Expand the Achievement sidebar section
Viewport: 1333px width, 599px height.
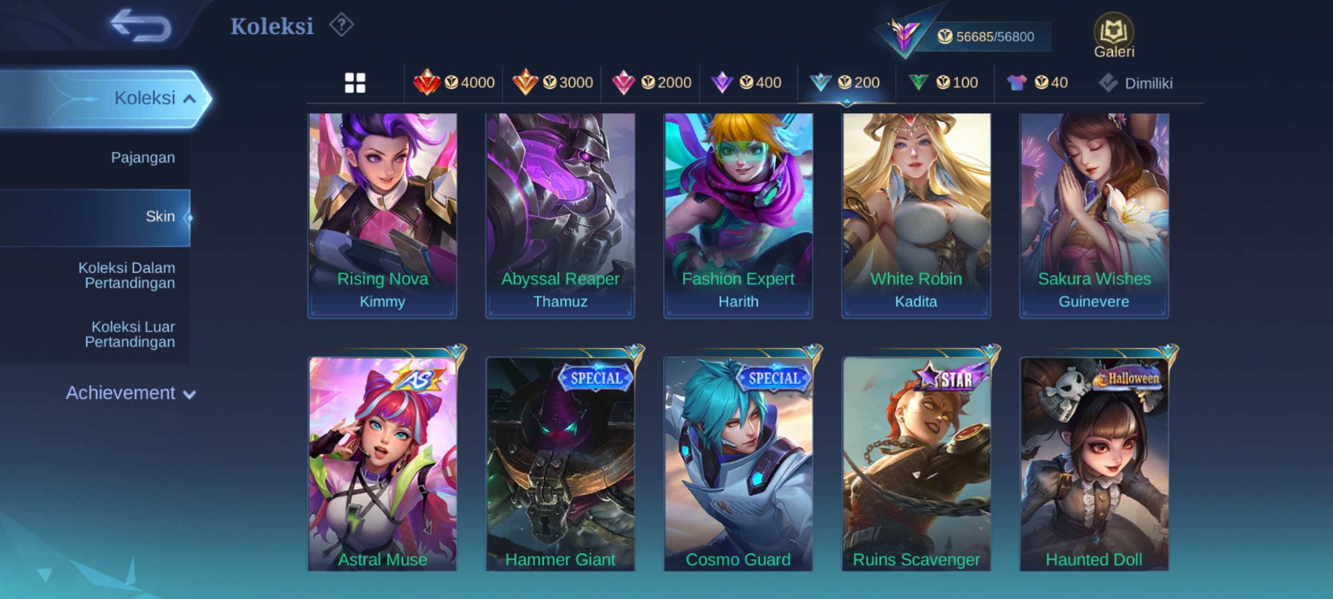tap(131, 393)
